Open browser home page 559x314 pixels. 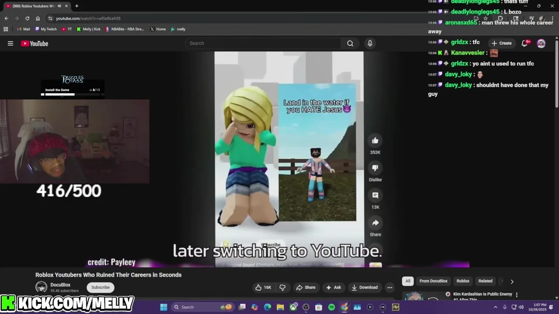point(38,18)
